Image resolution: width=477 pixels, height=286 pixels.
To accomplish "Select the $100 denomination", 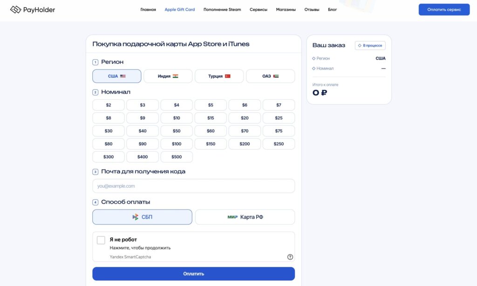I will 177,144.
